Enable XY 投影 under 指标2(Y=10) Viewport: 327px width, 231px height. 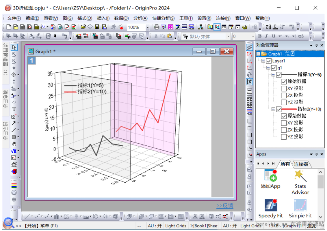(x=284, y=123)
